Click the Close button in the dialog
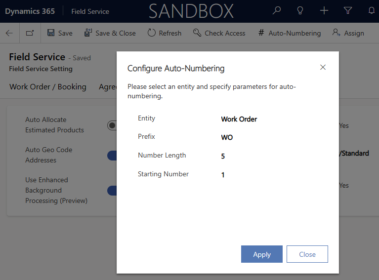Image resolution: width=379 pixels, height=280 pixels. pyautogui.click(x=307, y=254)
